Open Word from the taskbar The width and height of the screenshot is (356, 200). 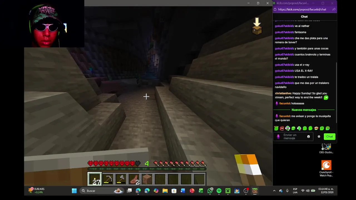[x=183, y=191]
